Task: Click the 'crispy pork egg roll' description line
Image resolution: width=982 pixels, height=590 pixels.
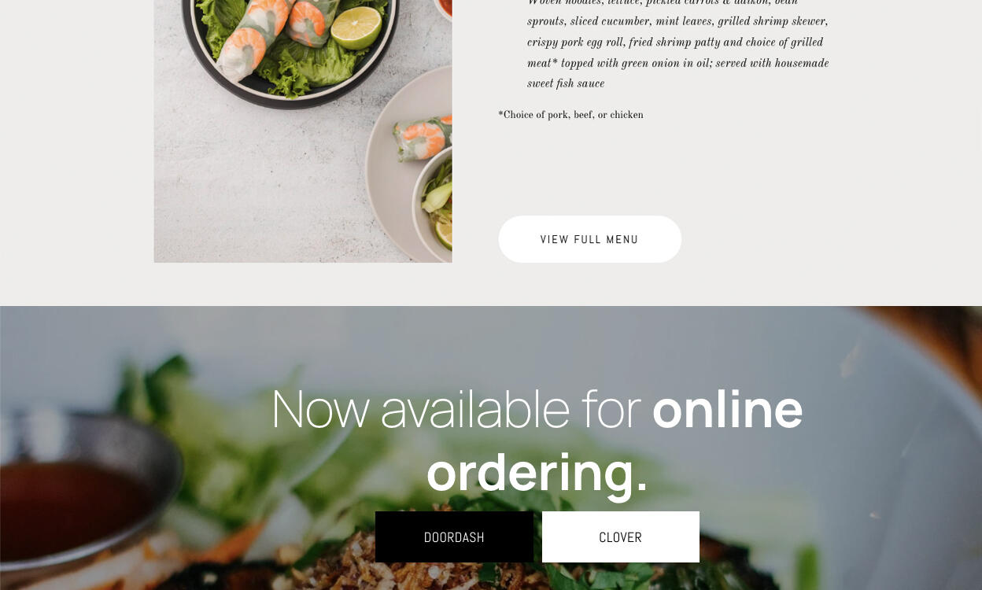Action: pos(675,43)
